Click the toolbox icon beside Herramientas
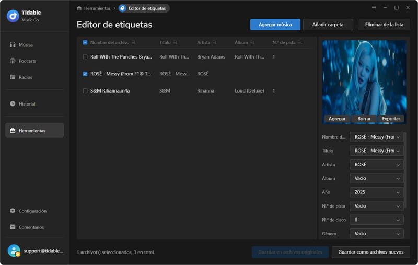Screen dimensions: 418x265 pos(13,130)
